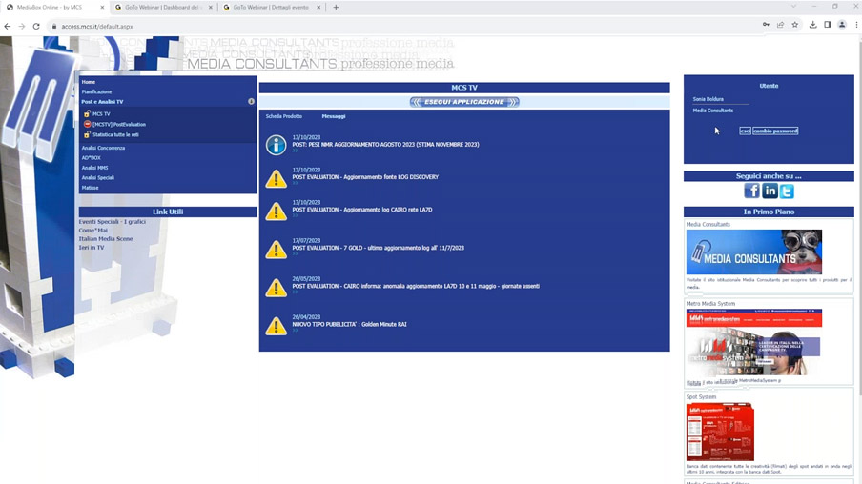Switch to the Messaggi tab
This screenshot has height=484, width=862.
[x=333, y=116]
